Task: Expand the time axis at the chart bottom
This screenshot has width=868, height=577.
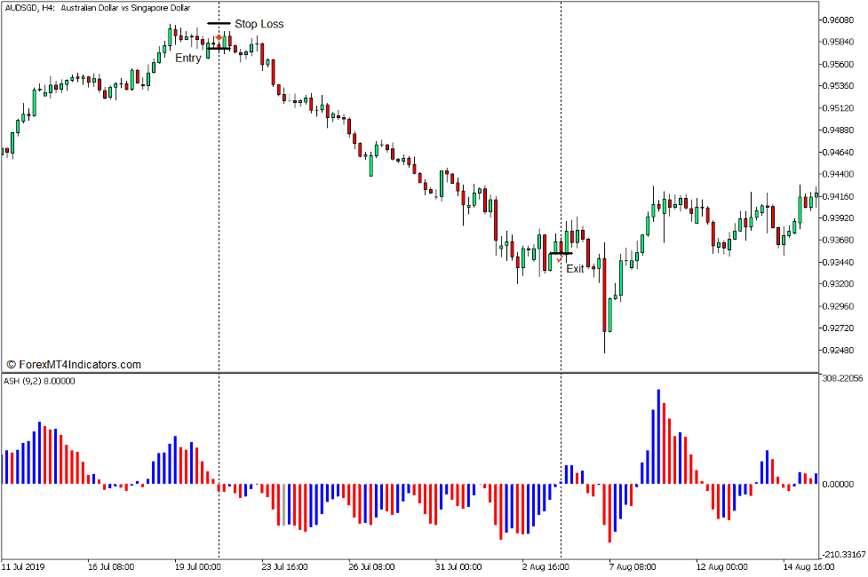Action: (400, 565)
